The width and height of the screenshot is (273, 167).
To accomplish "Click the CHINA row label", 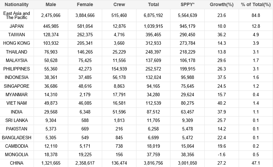I will (x=17, y=163).
